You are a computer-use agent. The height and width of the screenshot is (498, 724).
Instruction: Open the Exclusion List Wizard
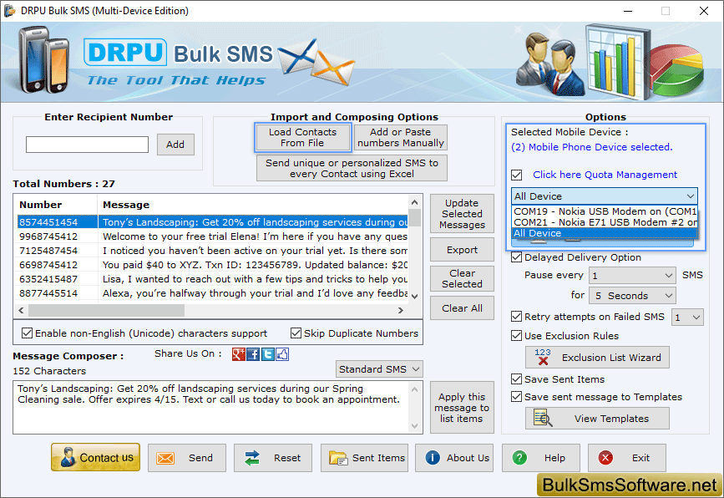pyautogui.click(x=597, y=358)
